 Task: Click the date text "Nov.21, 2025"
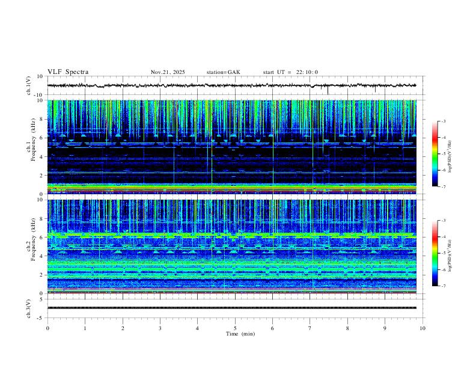point(168,72)
